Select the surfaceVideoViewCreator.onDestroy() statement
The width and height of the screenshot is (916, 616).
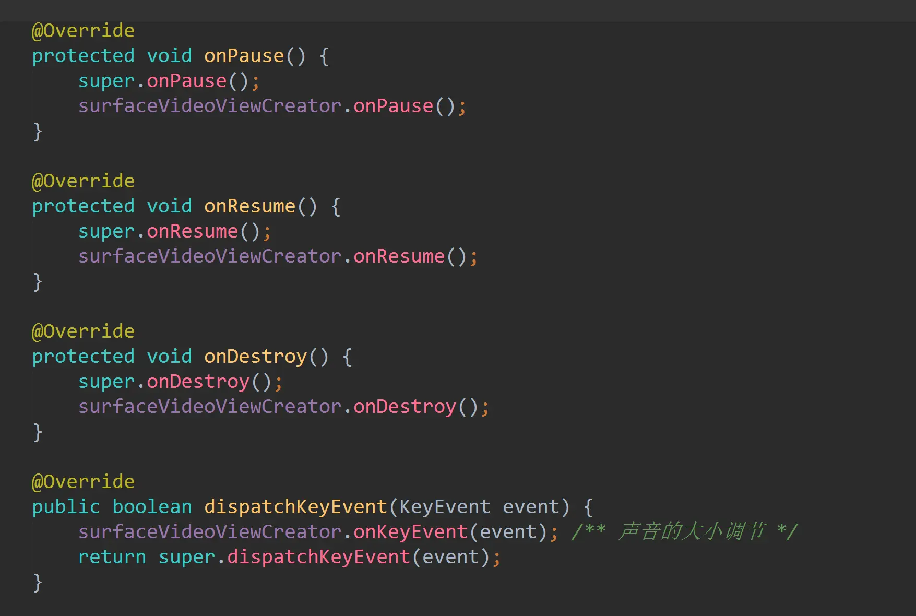coord(283,407)
